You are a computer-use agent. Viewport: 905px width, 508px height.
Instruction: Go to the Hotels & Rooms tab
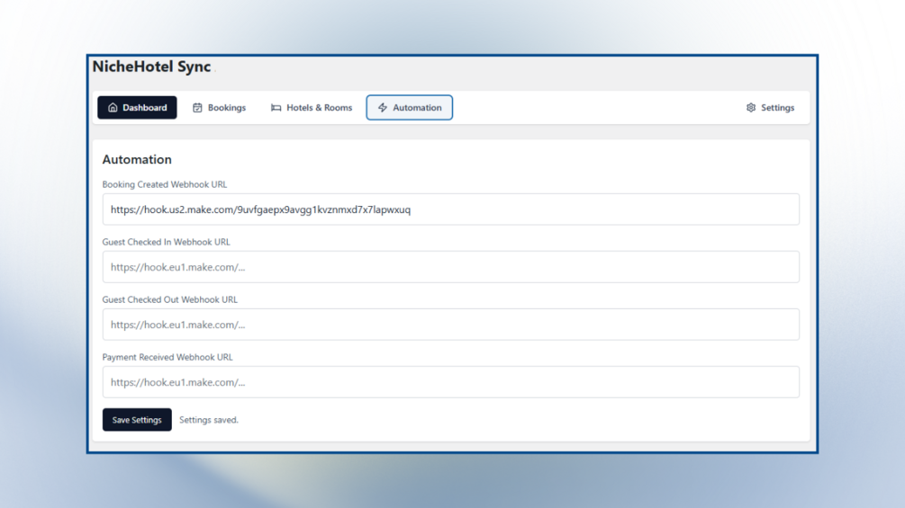point(312,108)
